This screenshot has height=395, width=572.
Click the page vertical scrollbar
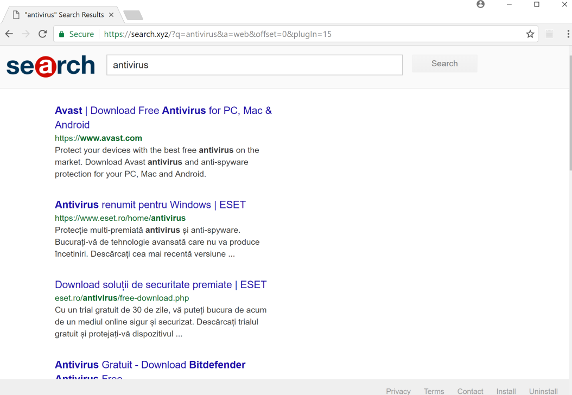click(570, 113)
